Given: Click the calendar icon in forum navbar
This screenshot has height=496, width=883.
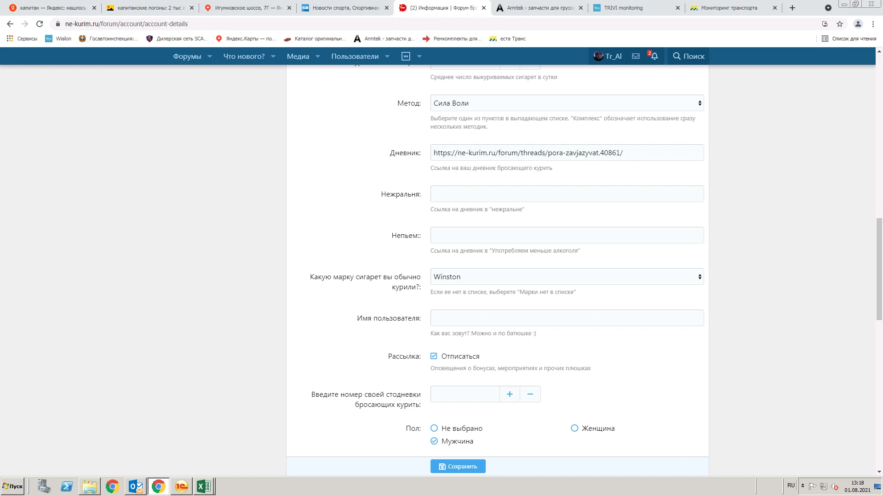Looking at the screenshot, I should point(406,56).
